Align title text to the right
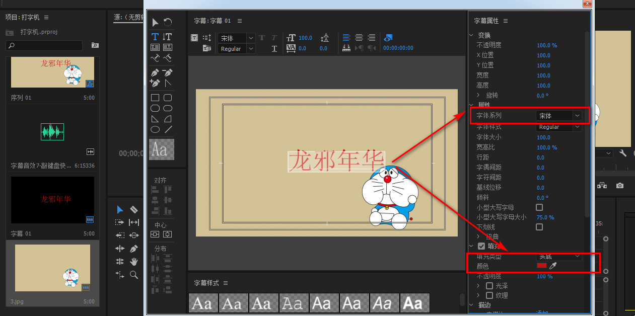Image resolution: width=635 pixels, height=316 pixels. (372, 38)
